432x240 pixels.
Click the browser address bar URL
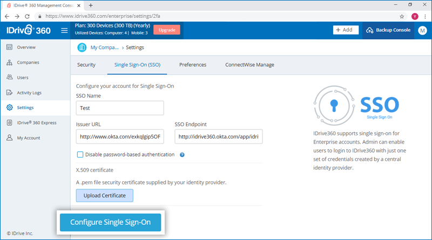pyautogui.click(x=103, y=16)
